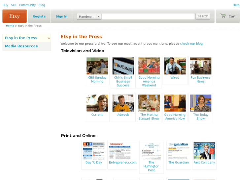
Task: Click the Current text link
Action: 97,115
